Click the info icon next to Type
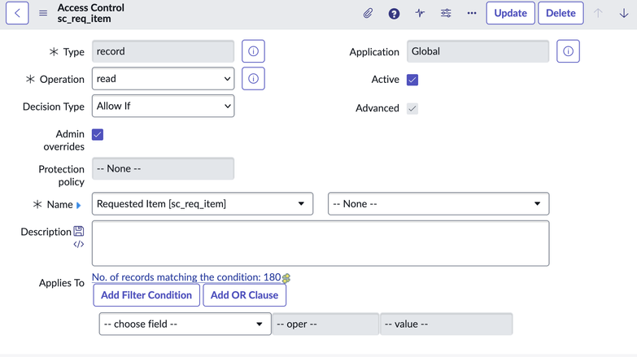 click(x=253, y=51)
